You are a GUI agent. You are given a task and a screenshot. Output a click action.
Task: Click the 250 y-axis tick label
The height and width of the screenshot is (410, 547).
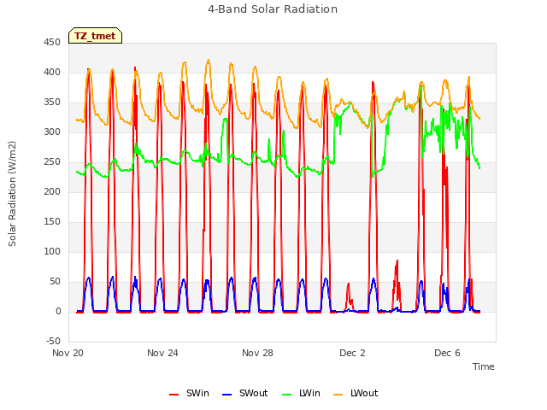pos(52,161)
